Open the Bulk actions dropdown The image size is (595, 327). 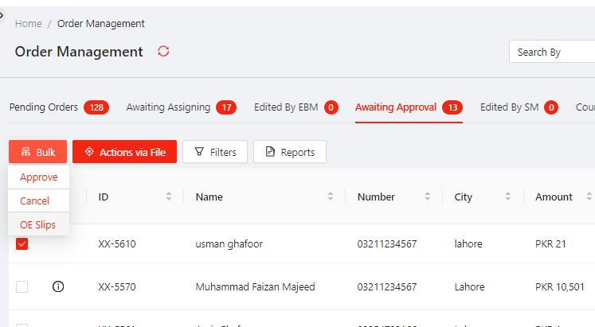point(37,152)
